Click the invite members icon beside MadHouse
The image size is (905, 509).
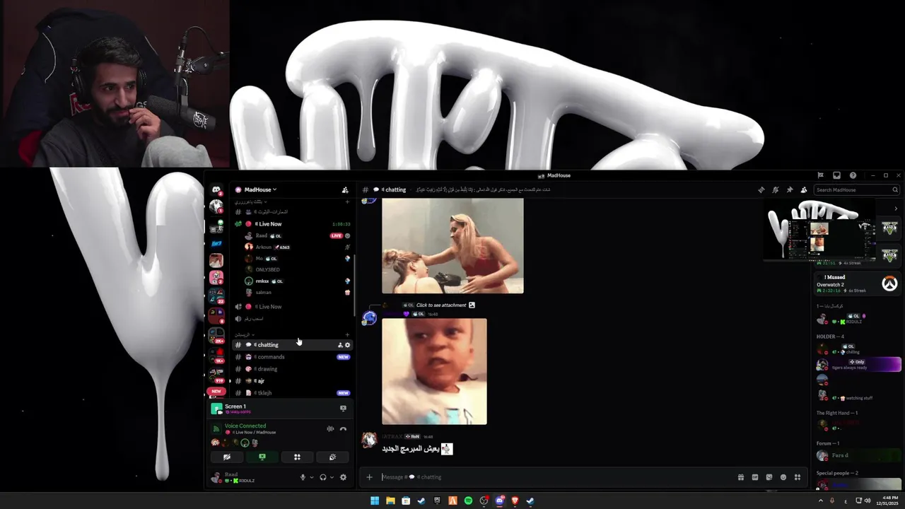(x=345, y=189)
